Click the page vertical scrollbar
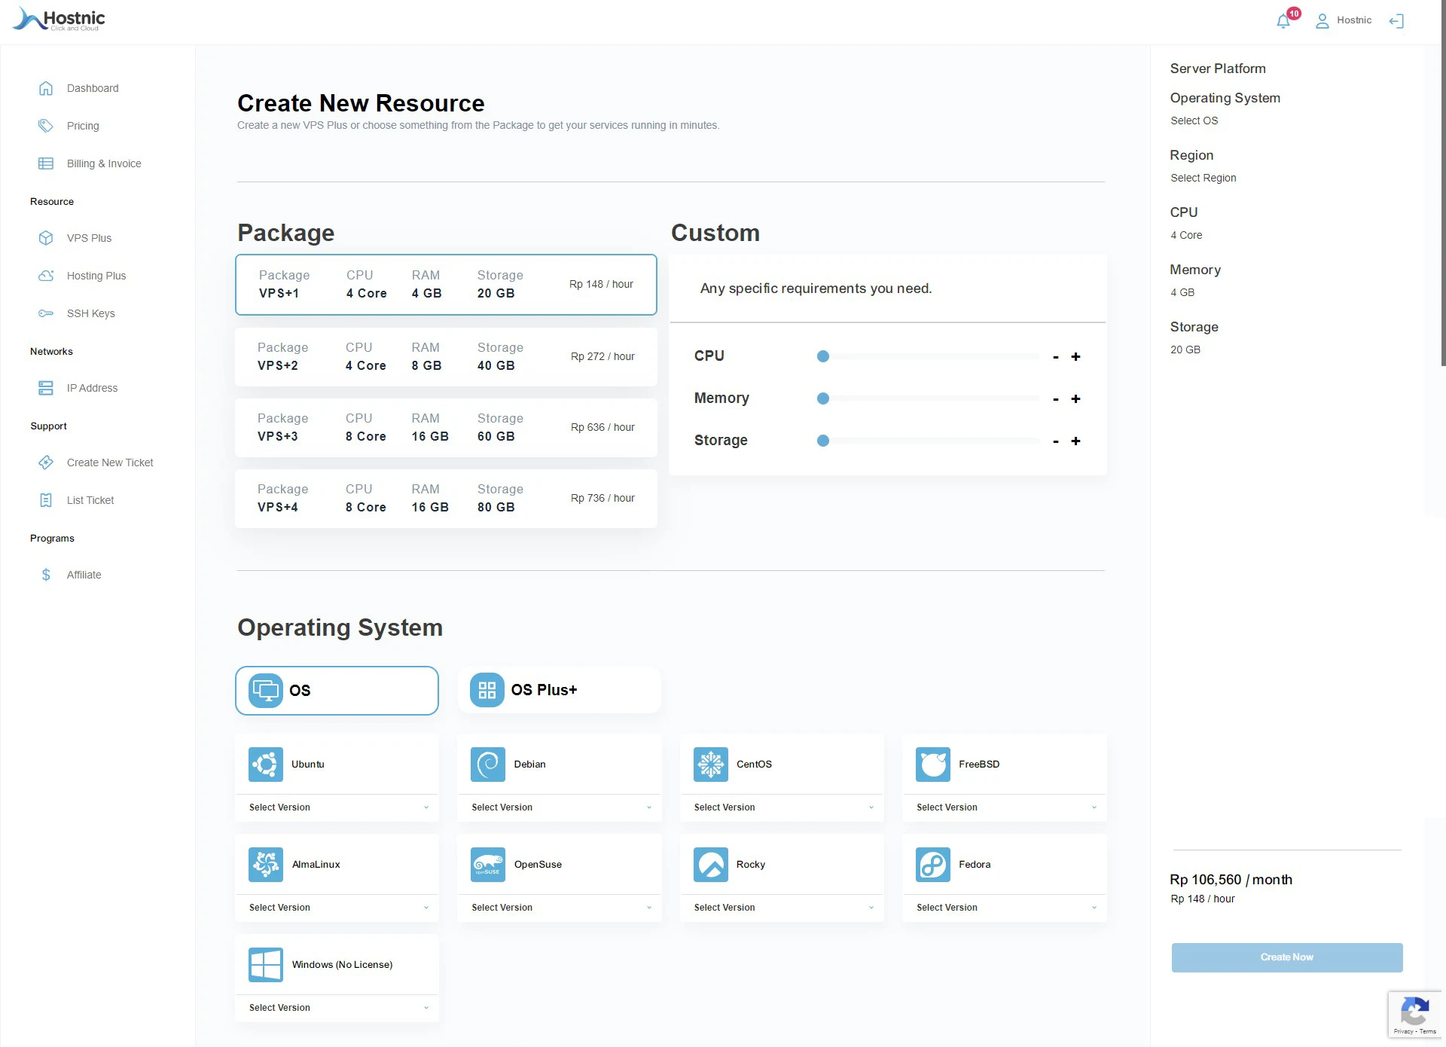 point(1443,185)
